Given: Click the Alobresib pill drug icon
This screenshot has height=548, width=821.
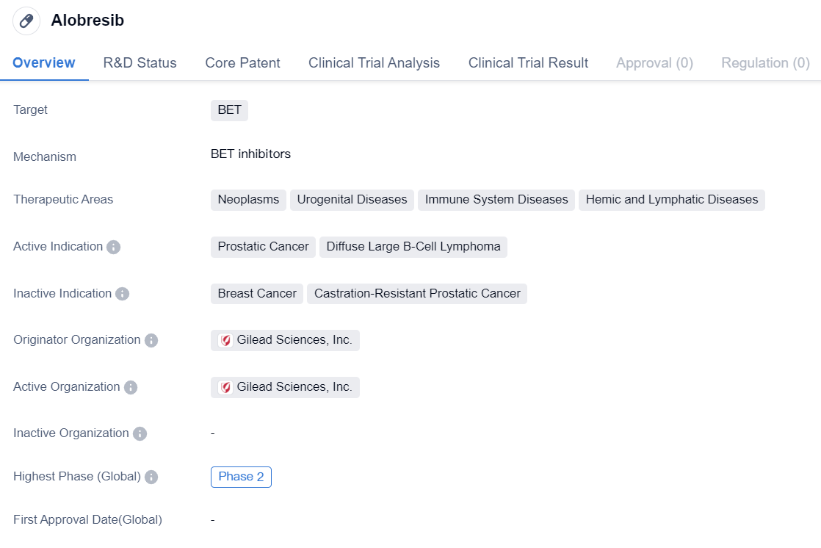Looking at the screenshot, I should coord(26,21).
